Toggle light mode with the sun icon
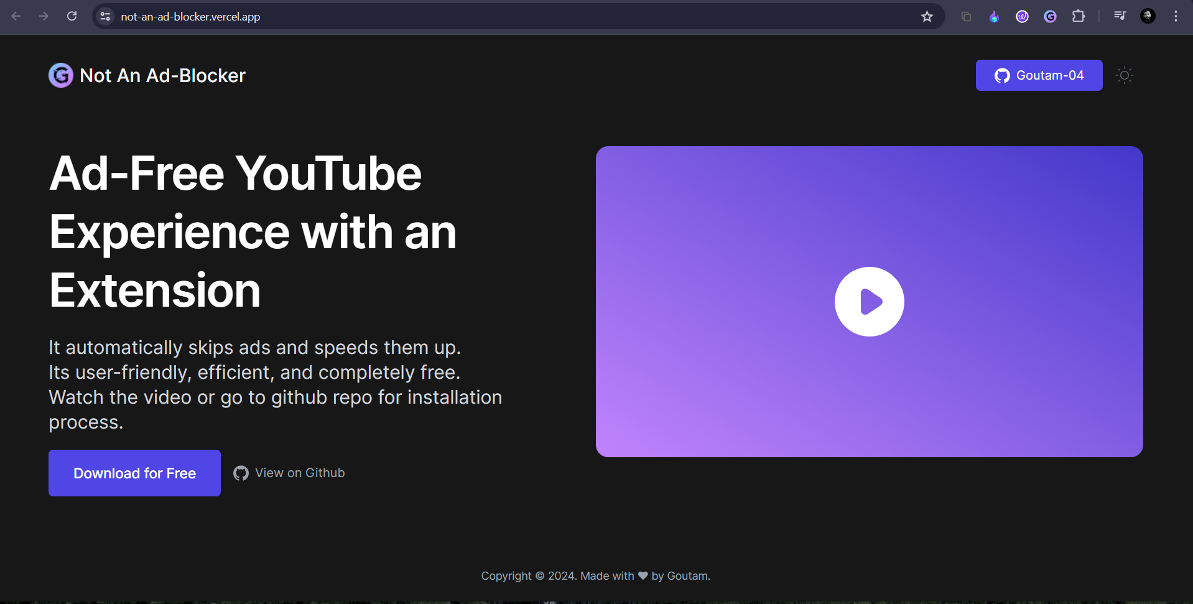The image size is (1193, 604). (x=1124, y=75)
